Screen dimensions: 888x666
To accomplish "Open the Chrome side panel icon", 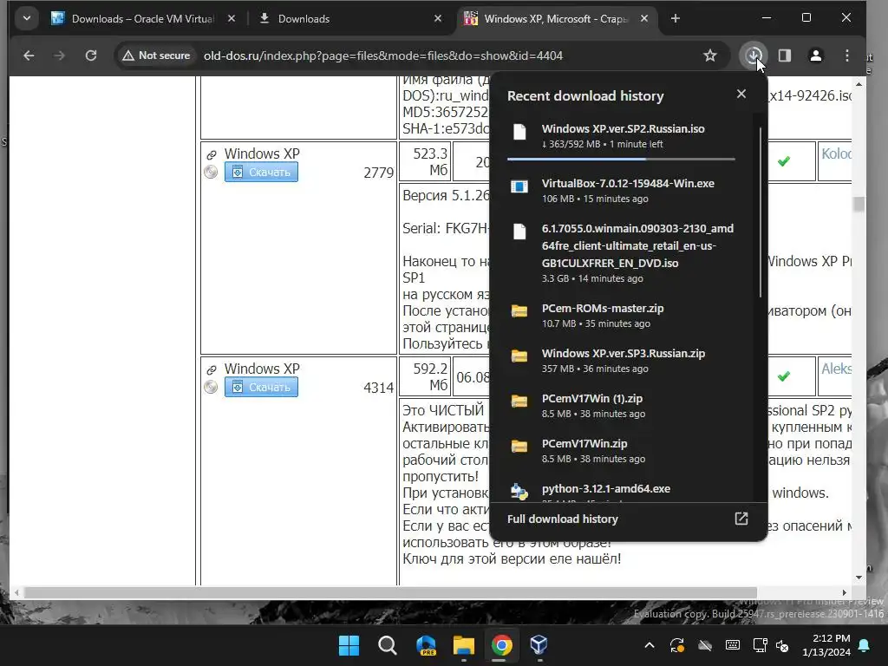I will (784, 55).
